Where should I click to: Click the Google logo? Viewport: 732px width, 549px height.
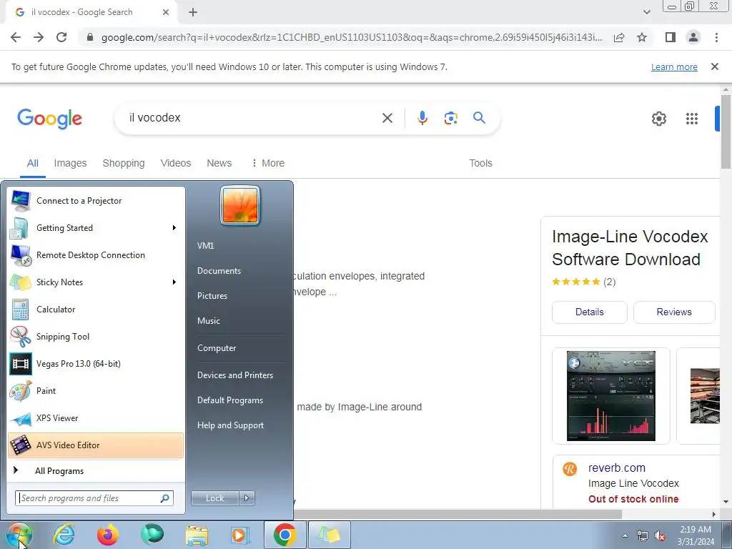coord(49,119)
